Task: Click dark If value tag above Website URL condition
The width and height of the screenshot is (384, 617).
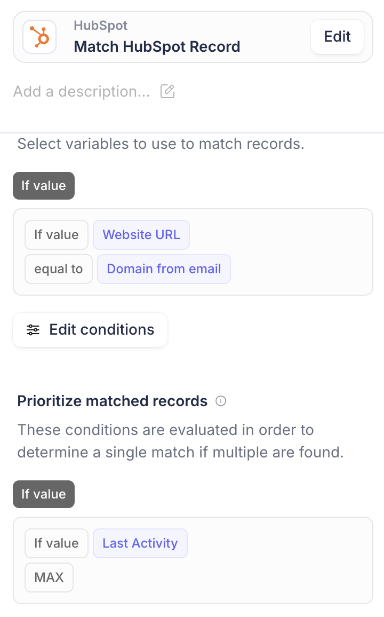Action: click(x=44, y=186)
